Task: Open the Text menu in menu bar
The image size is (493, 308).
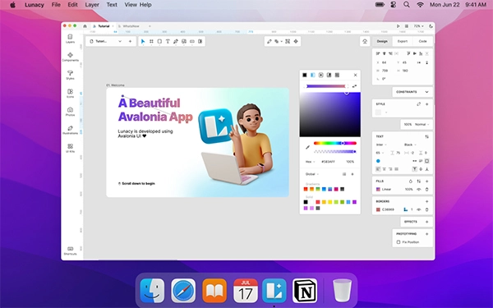Action: [x=112, y=5]
